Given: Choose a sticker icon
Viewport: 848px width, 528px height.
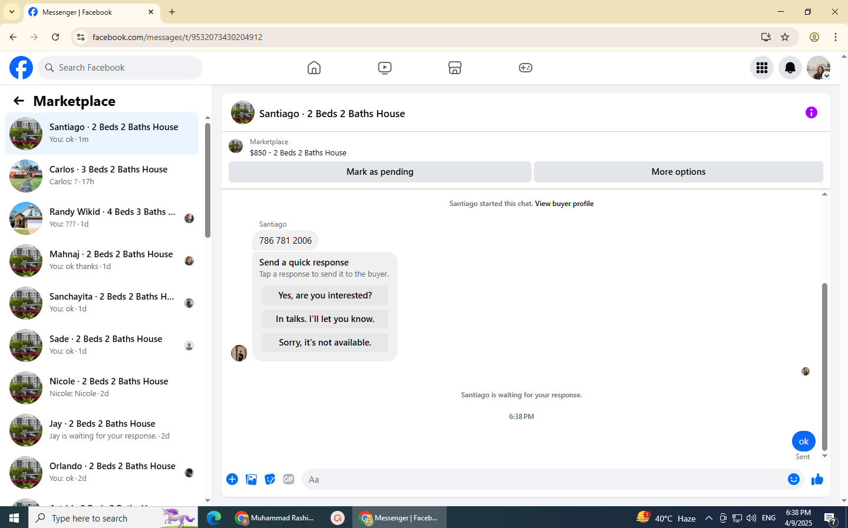Looking at the screenshot, I should pyautogui.click(x=270, y=479).
